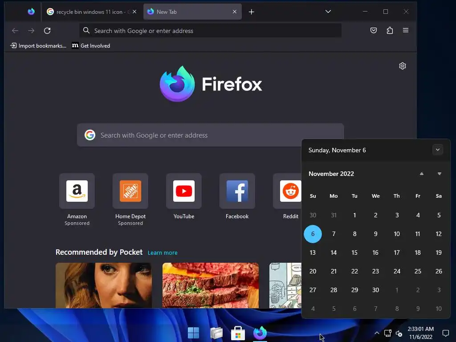
Task: Close the New Tab tab
Action: [235, 12]
